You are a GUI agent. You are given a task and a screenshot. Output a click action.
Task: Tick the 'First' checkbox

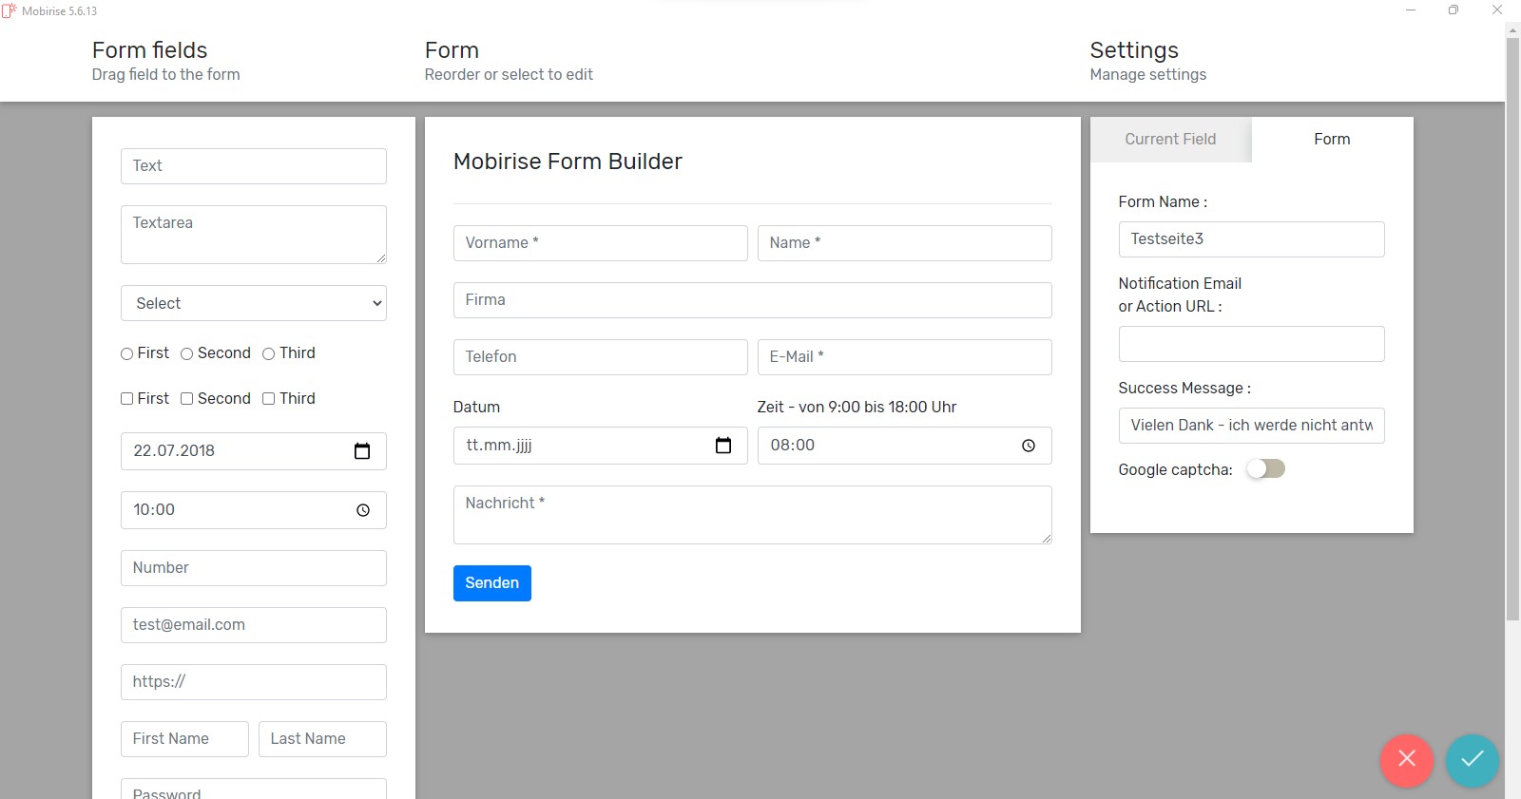click(127, 399)
